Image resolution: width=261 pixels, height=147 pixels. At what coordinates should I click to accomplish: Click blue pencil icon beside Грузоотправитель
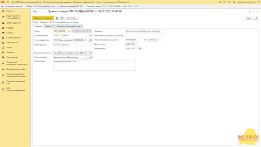pos(90,40)
